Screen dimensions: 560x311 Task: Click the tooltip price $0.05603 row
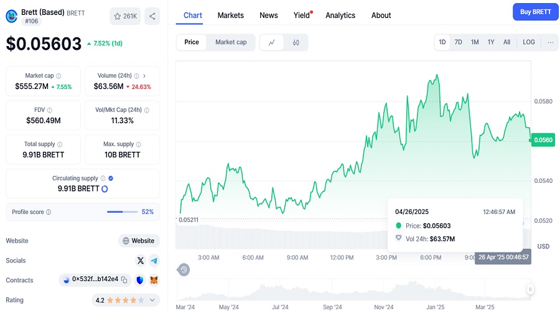tap(424, 226)
